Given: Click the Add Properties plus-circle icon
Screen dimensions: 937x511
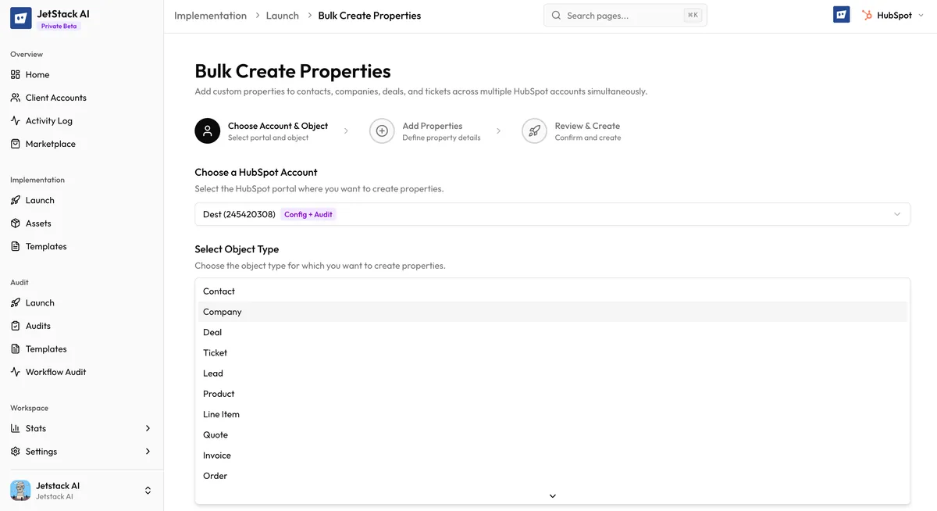Looking at the screenshot, I should click(382, 130).
